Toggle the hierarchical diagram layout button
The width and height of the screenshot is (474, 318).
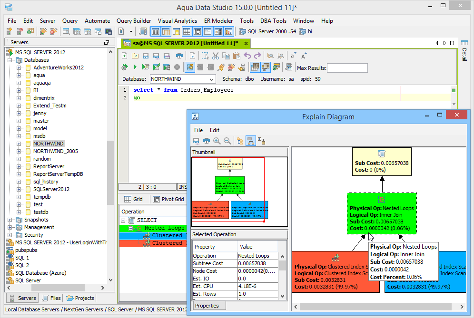(251, 141)
